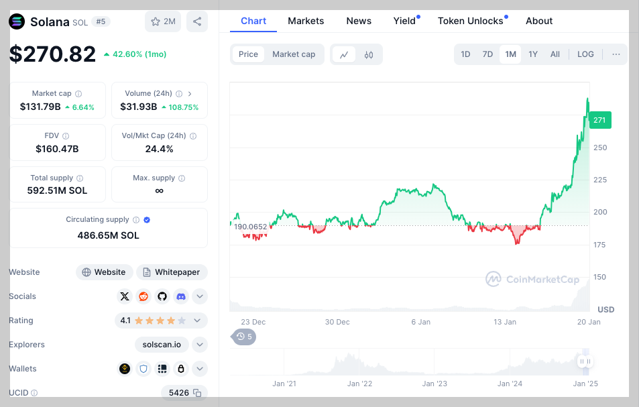Open Solana's Discord social icon
The image size is (639, 407).
click(x=181, y=296)
